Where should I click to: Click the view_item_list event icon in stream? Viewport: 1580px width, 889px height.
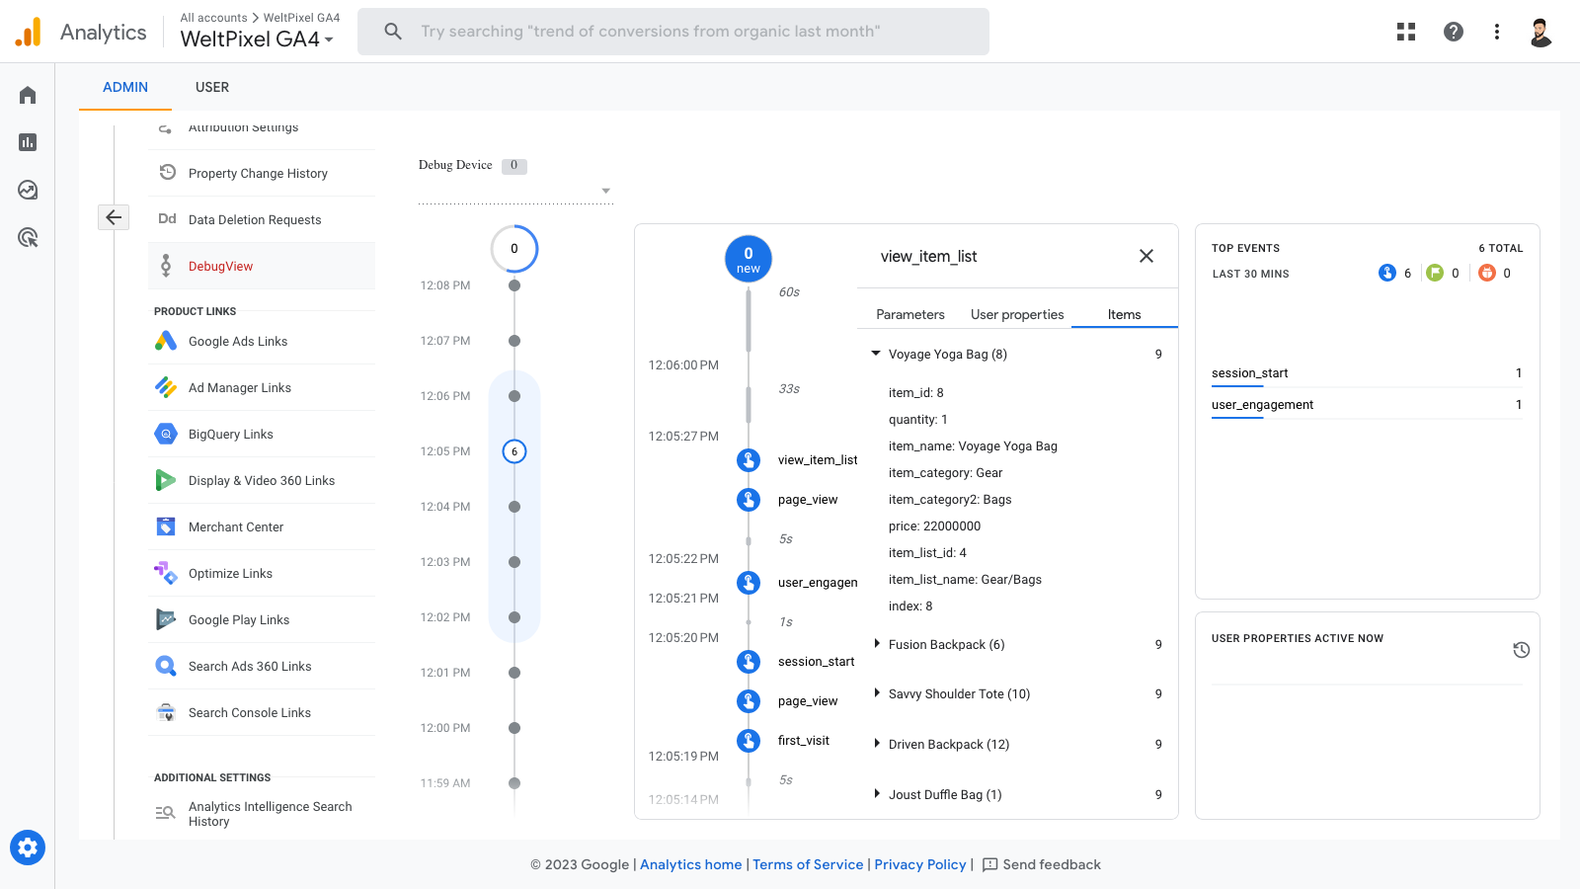point(749,460)
